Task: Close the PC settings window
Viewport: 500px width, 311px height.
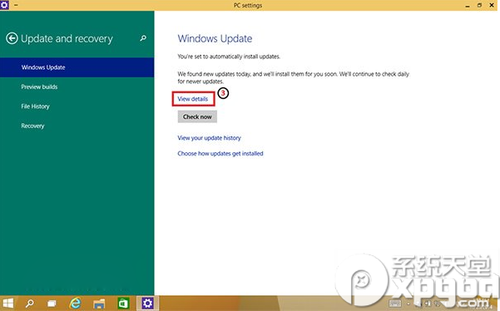Action: click(x=492, y=5)
